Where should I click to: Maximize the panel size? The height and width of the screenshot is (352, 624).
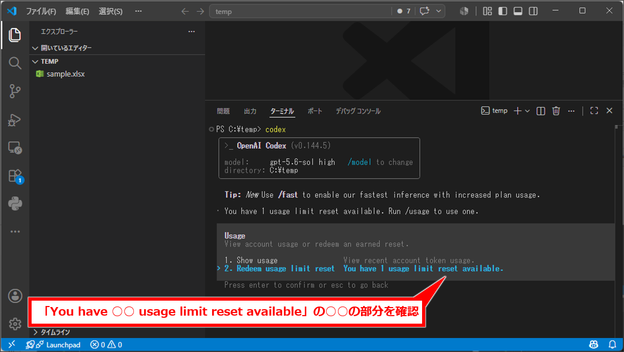(x=594, y=111)
